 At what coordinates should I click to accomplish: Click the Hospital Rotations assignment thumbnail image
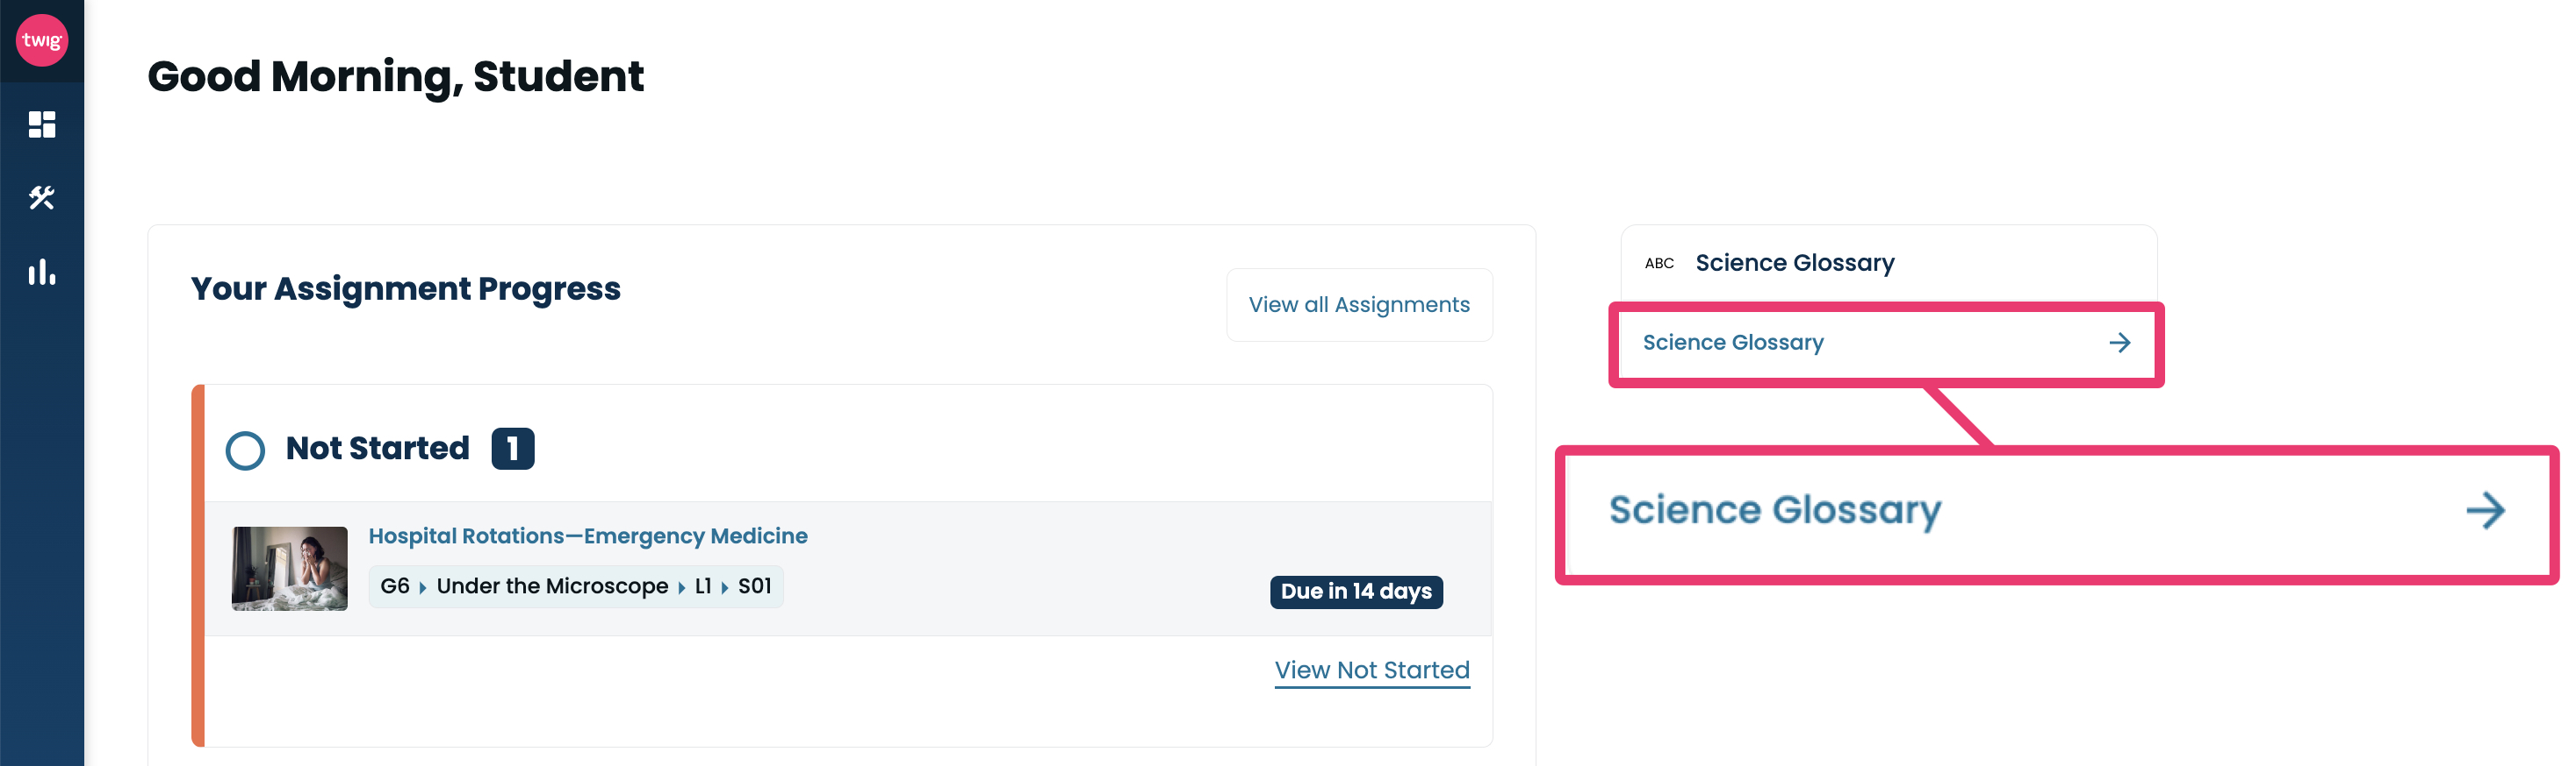pos(290,568)
